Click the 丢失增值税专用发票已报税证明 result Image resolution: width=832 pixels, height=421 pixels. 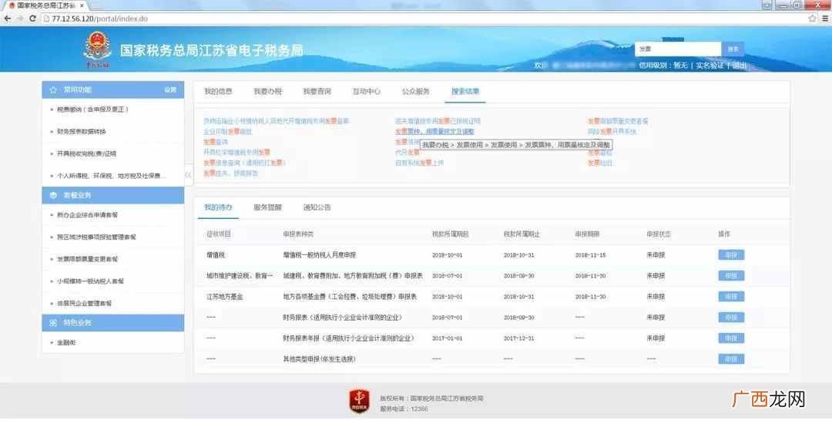[x=438, y=121]
